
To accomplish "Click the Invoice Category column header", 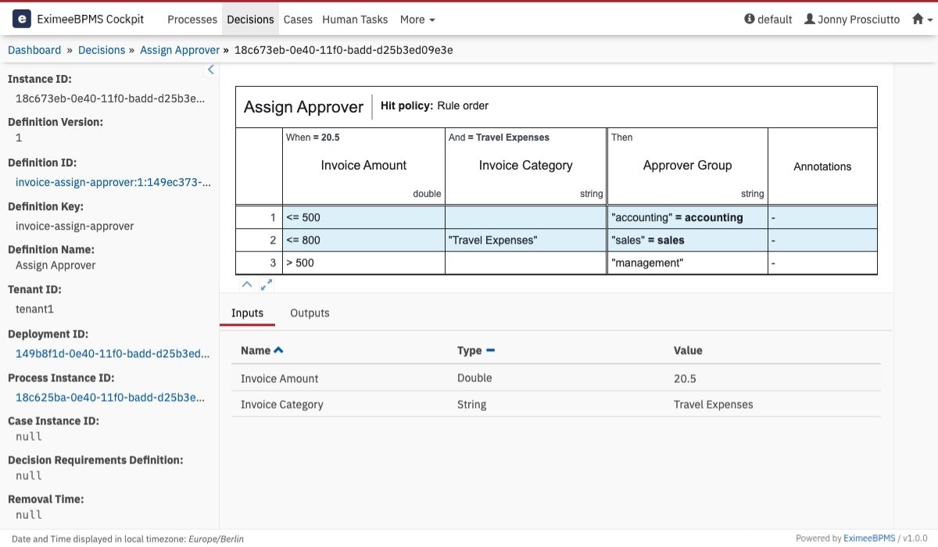I will 525,166.
